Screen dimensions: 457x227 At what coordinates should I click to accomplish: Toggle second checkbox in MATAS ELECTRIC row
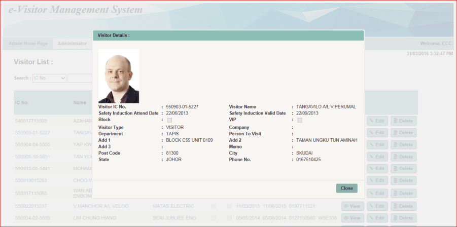pos(229,206)
